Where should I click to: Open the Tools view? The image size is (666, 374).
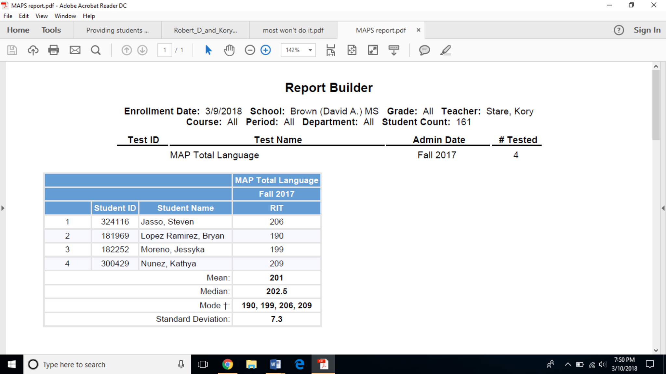pyautogui.click(x=51, y=30)
